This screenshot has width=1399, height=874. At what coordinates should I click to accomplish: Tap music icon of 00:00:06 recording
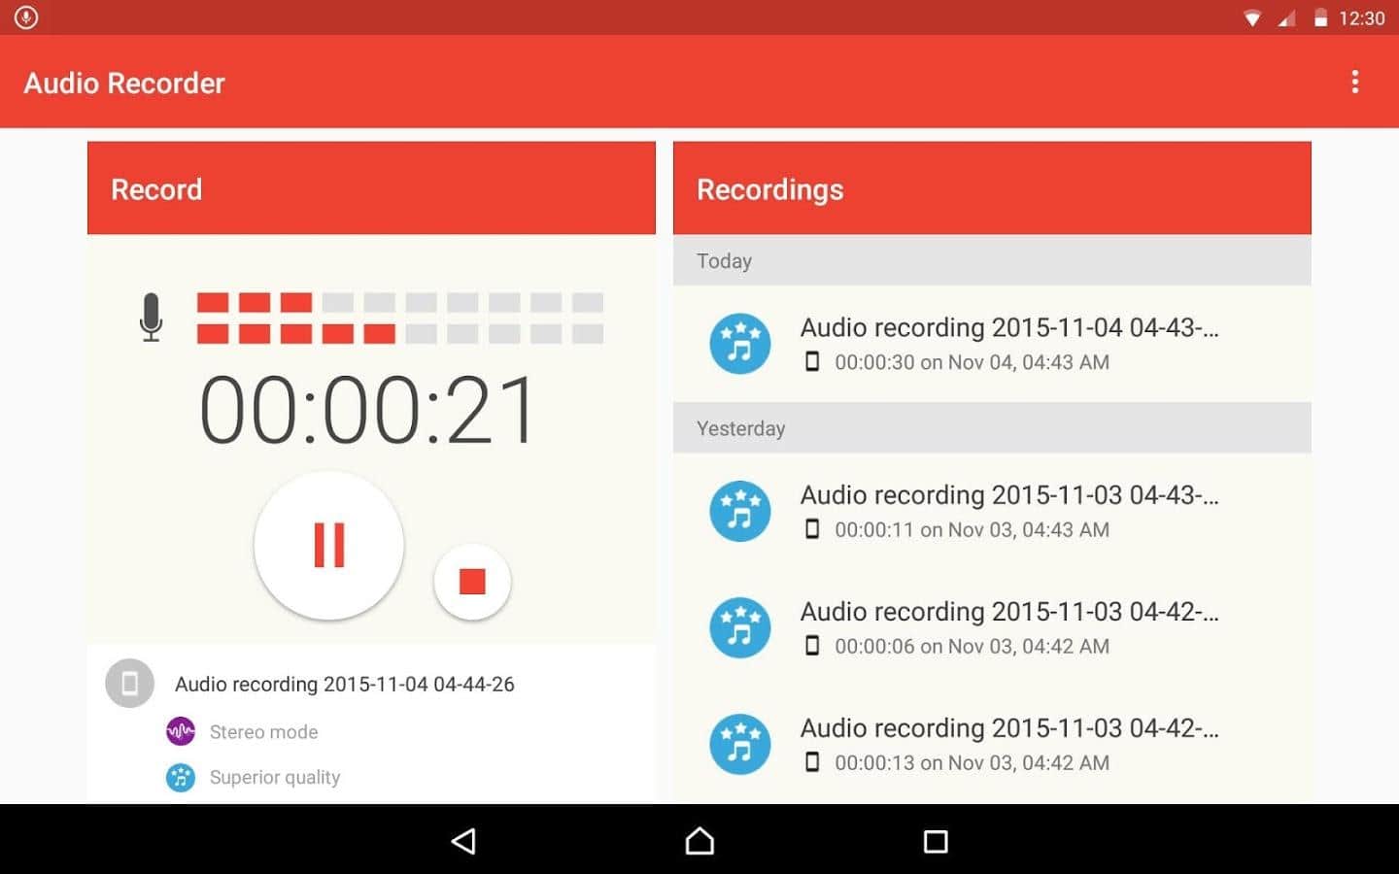coord(740,628)
